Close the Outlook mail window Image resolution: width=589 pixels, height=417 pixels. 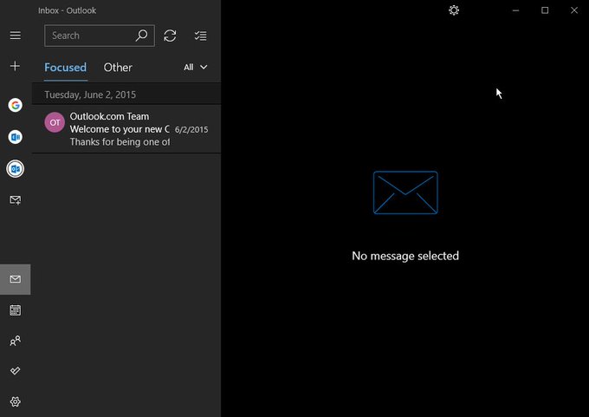574,10
